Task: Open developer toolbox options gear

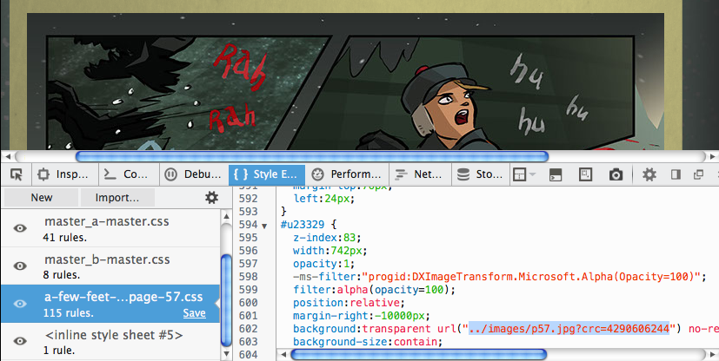Action: (649, 174)
